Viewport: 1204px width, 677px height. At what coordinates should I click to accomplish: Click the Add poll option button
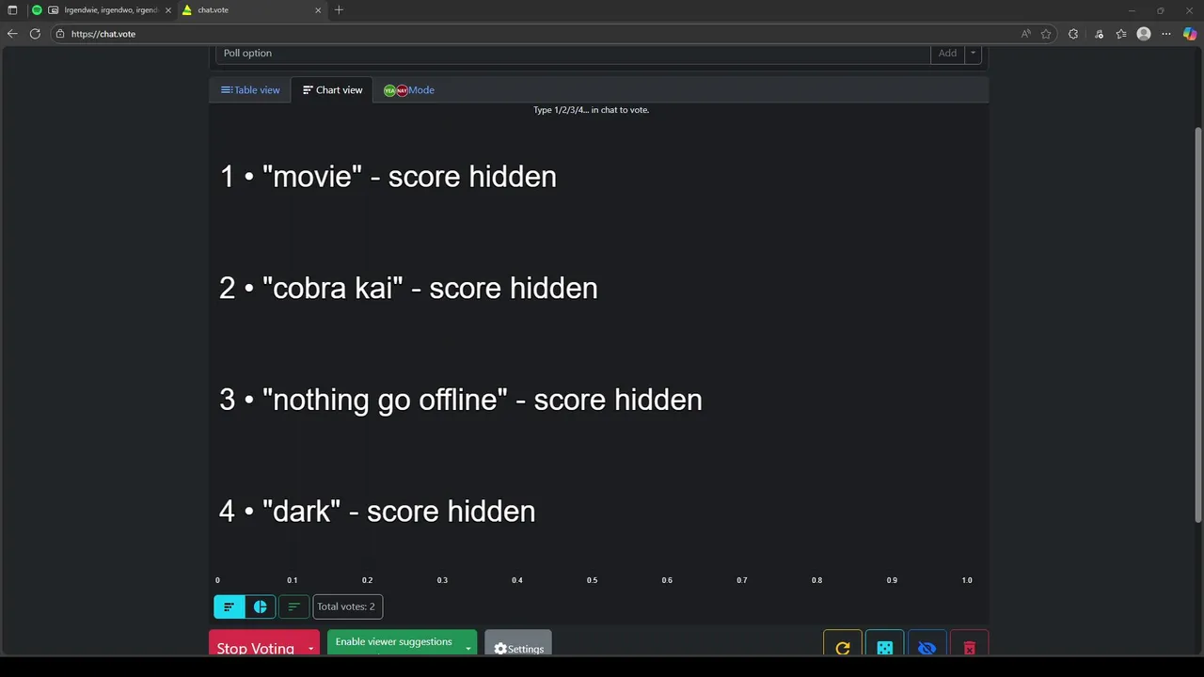947,54
